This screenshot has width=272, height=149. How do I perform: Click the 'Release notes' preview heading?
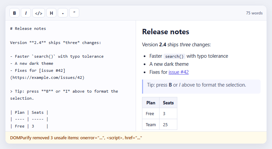[x=166, y=32]
